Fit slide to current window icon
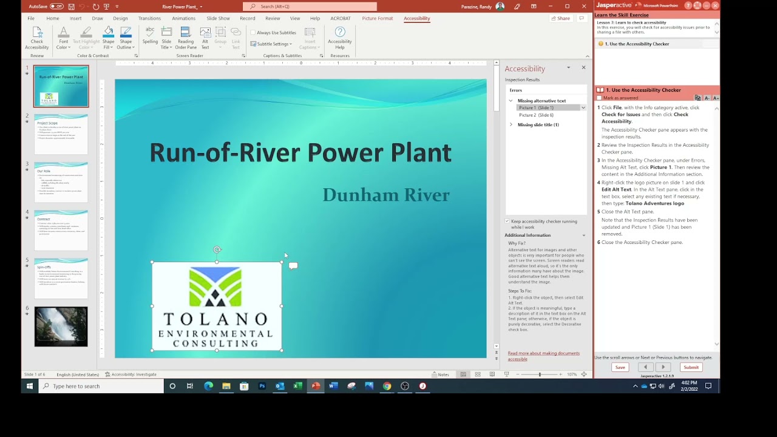Viewport: 777px width, 437px height. click(584, 374)
